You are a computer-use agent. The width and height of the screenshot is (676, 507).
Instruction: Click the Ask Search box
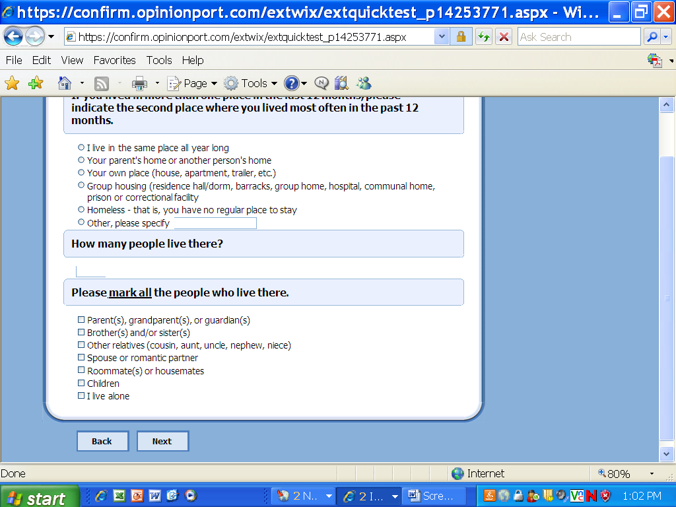pos(578,37)
